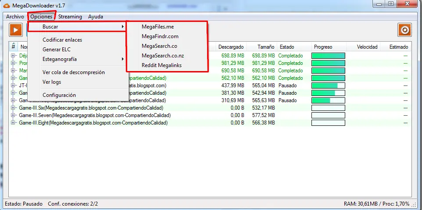Click progress bar of 698,89 MB download
Image resolution: width=422 pixels, height=210 pixels.
[328, 56]
